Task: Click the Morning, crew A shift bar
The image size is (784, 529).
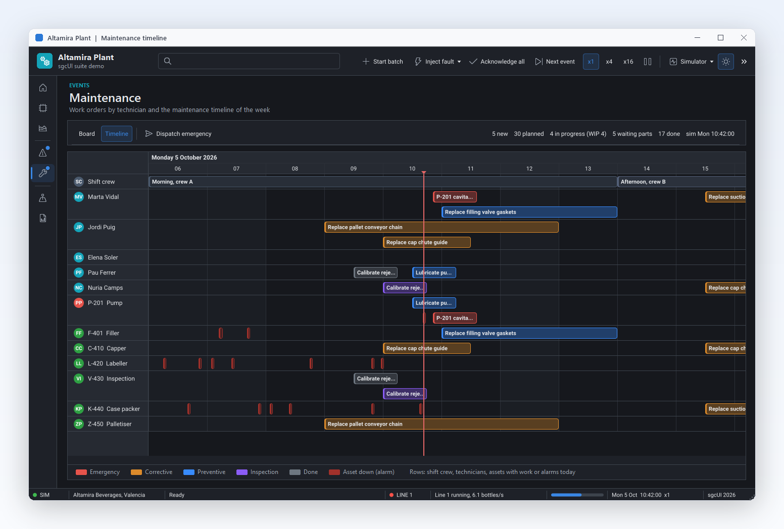Action: pyautogui.click(x=383, y=182)
